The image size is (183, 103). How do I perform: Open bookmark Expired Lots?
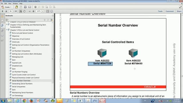[17, 63]
